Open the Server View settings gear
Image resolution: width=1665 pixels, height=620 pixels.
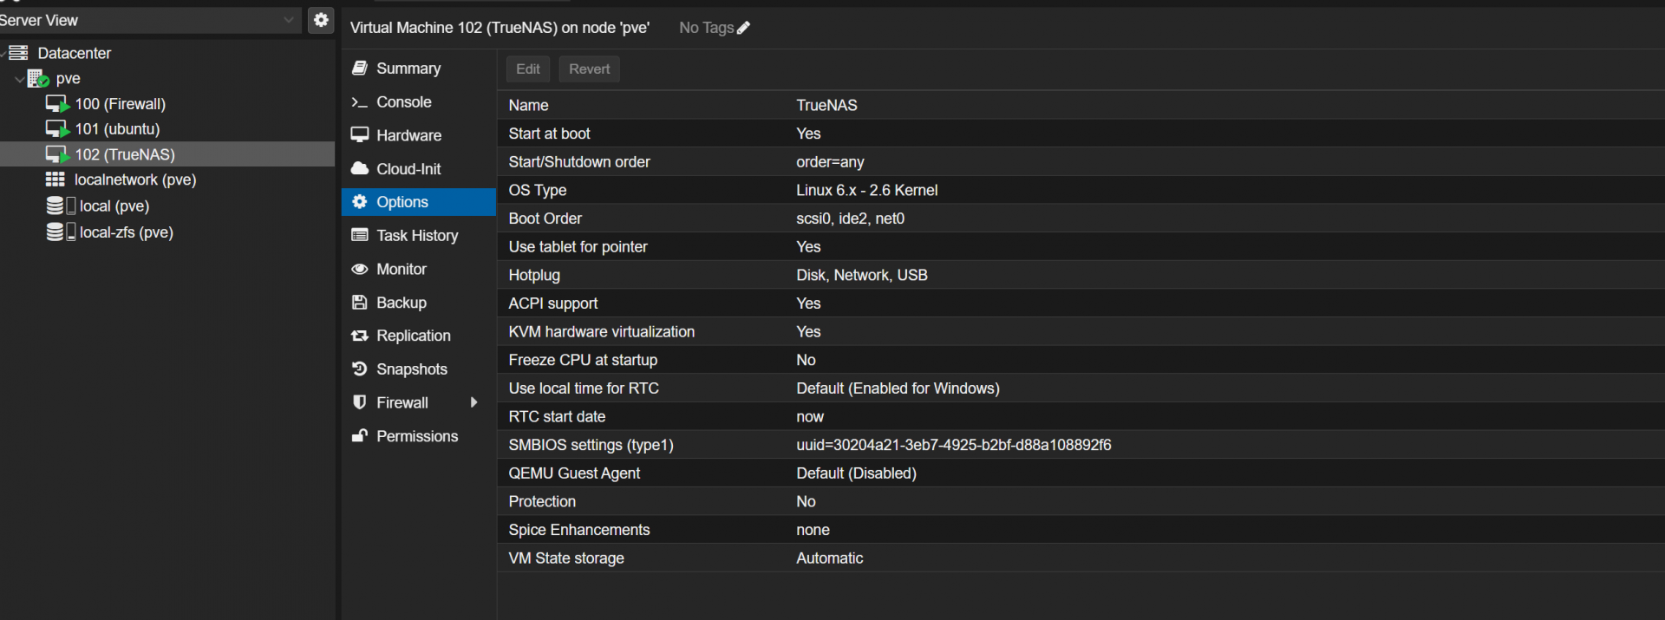321,20
